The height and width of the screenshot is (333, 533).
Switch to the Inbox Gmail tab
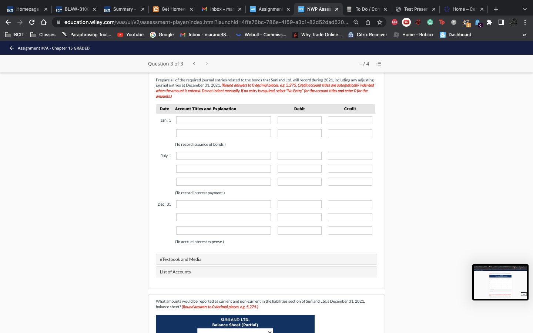pyautogui.click(x=221, y=9)
